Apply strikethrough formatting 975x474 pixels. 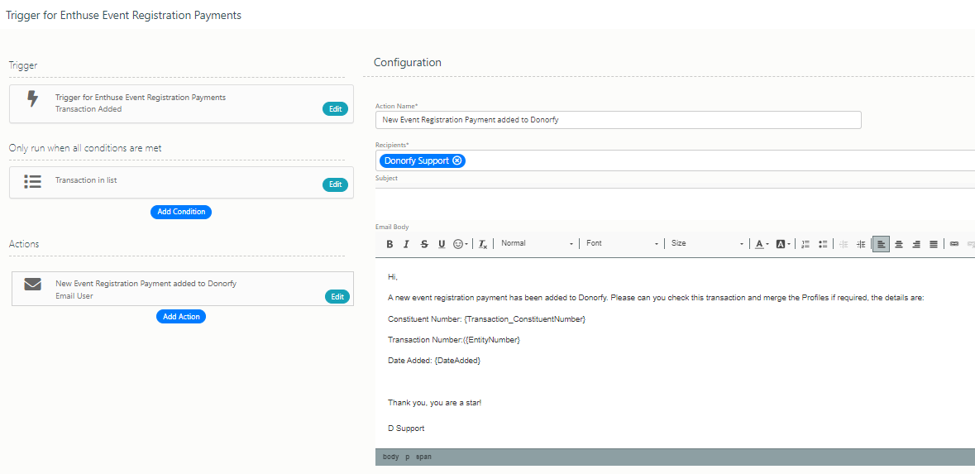click(x=424, y=244)
